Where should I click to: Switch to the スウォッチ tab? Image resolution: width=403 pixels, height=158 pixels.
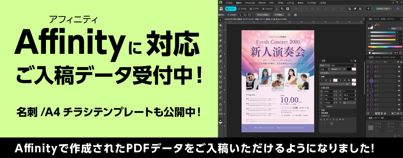tap(376, 19)
